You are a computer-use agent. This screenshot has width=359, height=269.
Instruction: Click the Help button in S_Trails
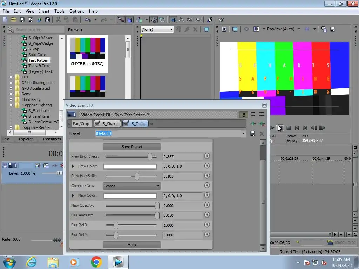[x=132, y=245]
